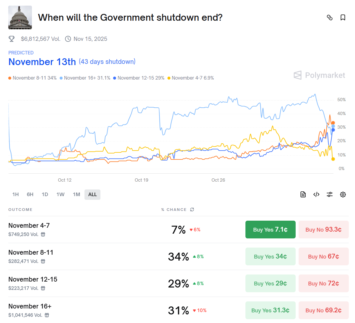Switch chart to 1D range
The height and width of the screenshot is (323, 355).
(45, 194)
